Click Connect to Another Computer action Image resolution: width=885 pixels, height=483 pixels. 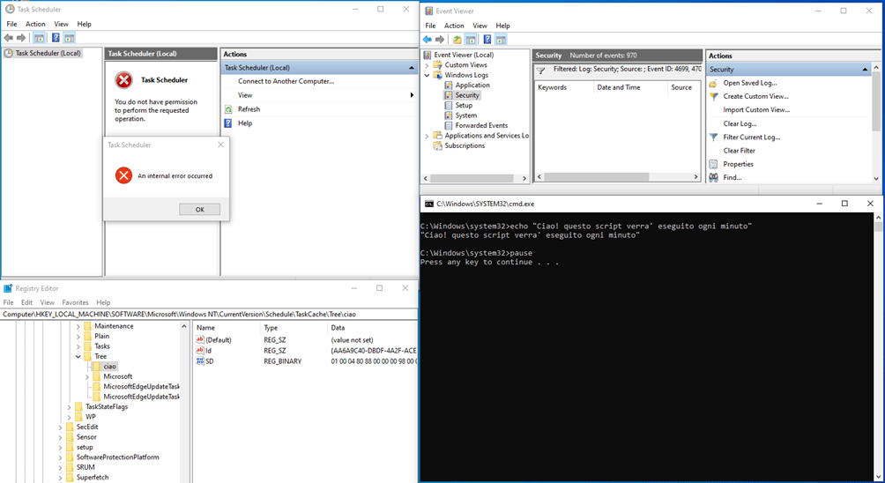pos(286,81)
